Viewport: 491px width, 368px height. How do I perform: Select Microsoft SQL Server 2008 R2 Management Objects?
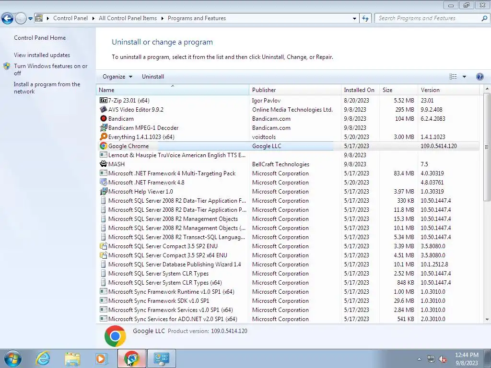click(288, 218)
